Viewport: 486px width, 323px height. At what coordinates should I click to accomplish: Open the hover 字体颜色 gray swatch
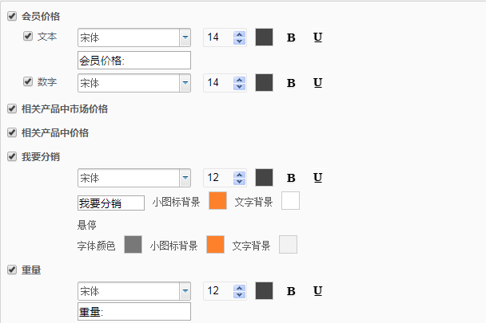[133, 245]
